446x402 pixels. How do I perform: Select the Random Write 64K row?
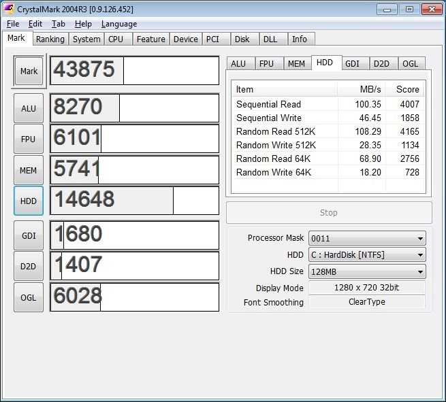pos(328,172)
